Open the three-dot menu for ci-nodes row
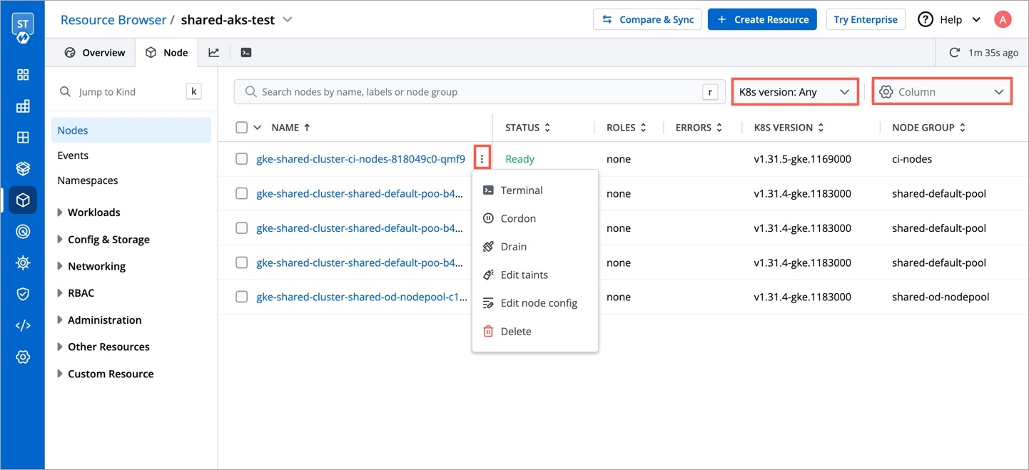The width and height of the screenshot is (1029, 470). [482, 159]
